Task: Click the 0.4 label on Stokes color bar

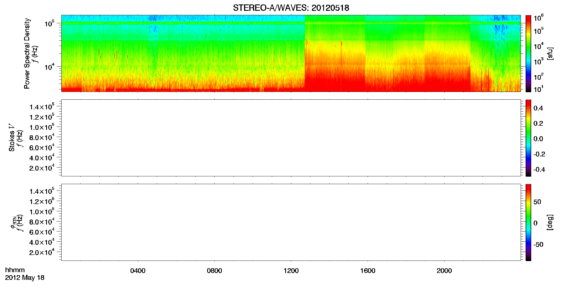Action: (538, 108)
